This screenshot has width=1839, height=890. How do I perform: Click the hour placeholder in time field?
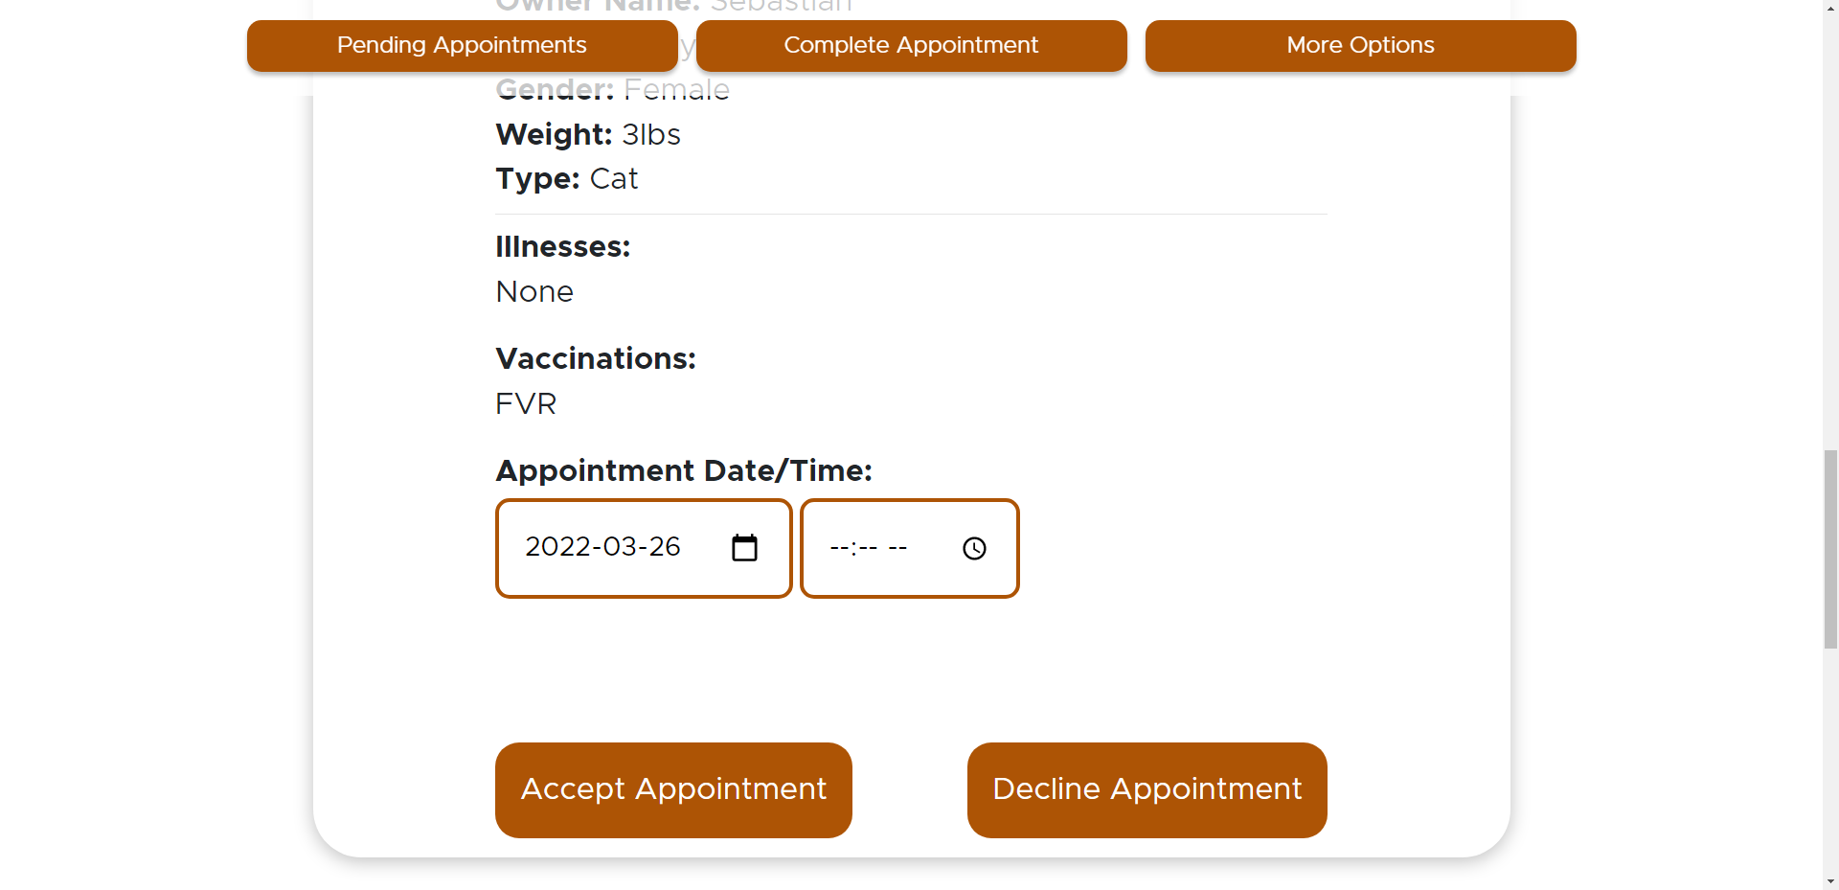click(839, 548)
